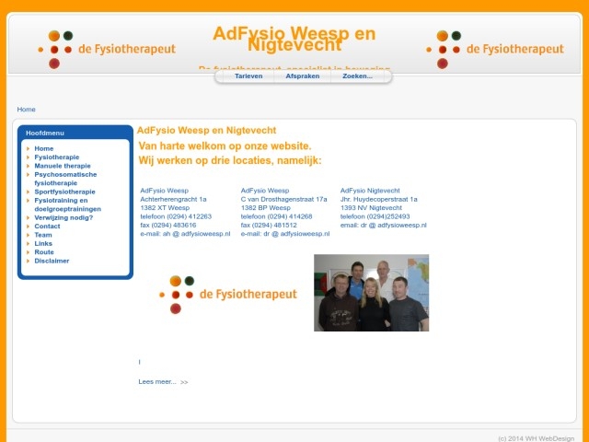Select Psychosomatische fysiotherapie in sidebar menu

tap(65, 179)
